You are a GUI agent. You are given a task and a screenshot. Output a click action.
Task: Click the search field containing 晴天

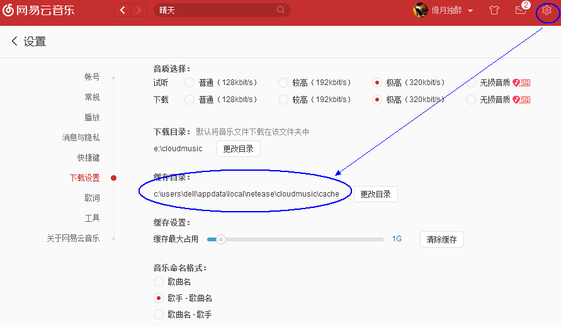222,10
